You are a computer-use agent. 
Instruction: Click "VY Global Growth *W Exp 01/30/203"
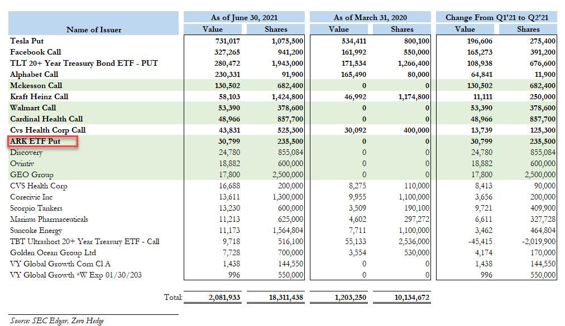[76, 275]
